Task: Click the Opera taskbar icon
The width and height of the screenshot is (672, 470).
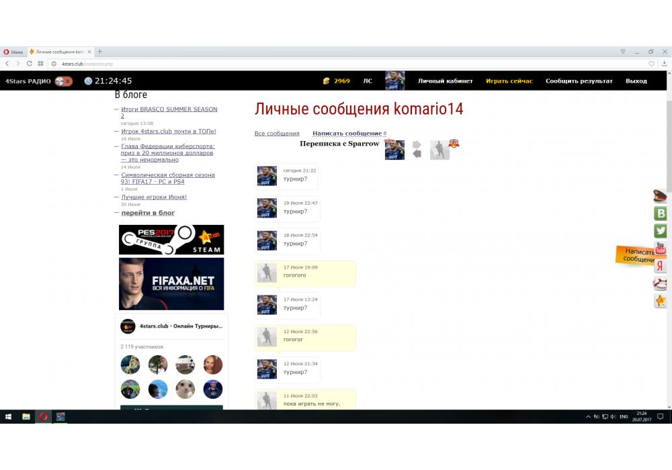Action: (43, 416)
